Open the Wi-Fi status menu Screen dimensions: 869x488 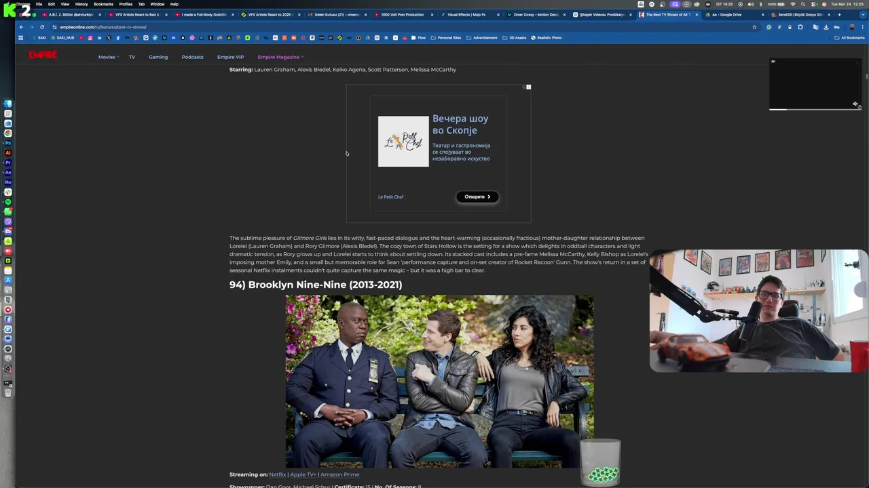(793, 4)
